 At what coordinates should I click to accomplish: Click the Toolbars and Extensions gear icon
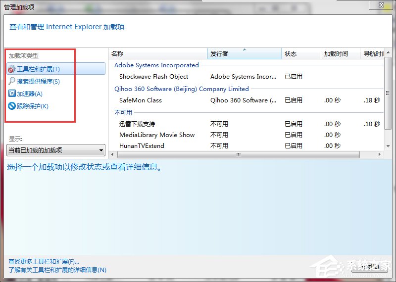(12, 69)
